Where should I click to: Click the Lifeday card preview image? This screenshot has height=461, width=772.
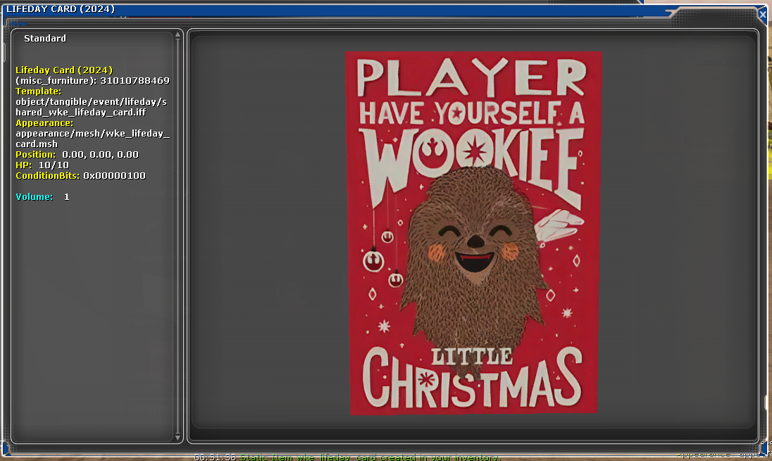pyautogui.click(x=473, y=233)
